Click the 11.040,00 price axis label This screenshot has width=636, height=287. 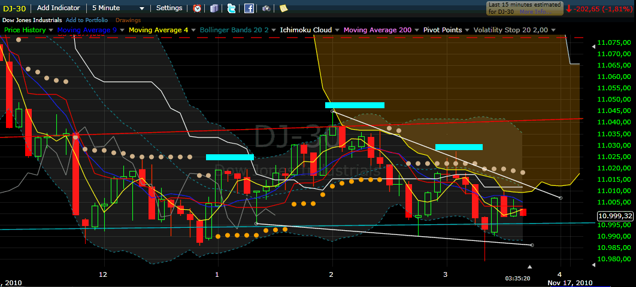point(614,122)
